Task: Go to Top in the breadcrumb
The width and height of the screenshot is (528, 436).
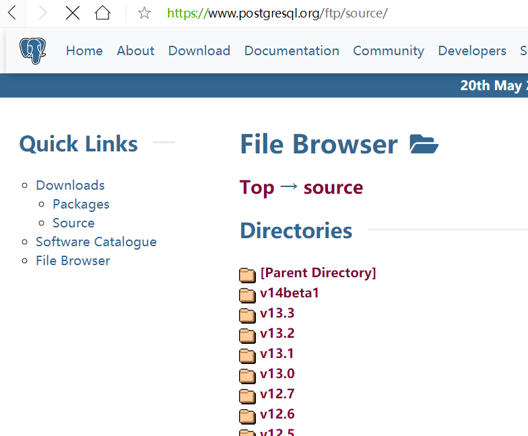Action: (257, 188)
